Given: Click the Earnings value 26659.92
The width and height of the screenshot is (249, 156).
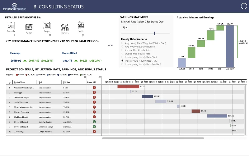Looking at the screenshot, I should (x=16, y=60).
